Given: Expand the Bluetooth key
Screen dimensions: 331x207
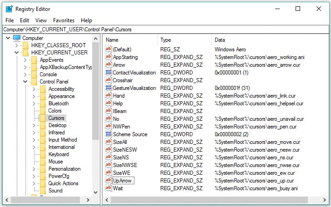Looking at the screenshot, I should tap(34, 103).
